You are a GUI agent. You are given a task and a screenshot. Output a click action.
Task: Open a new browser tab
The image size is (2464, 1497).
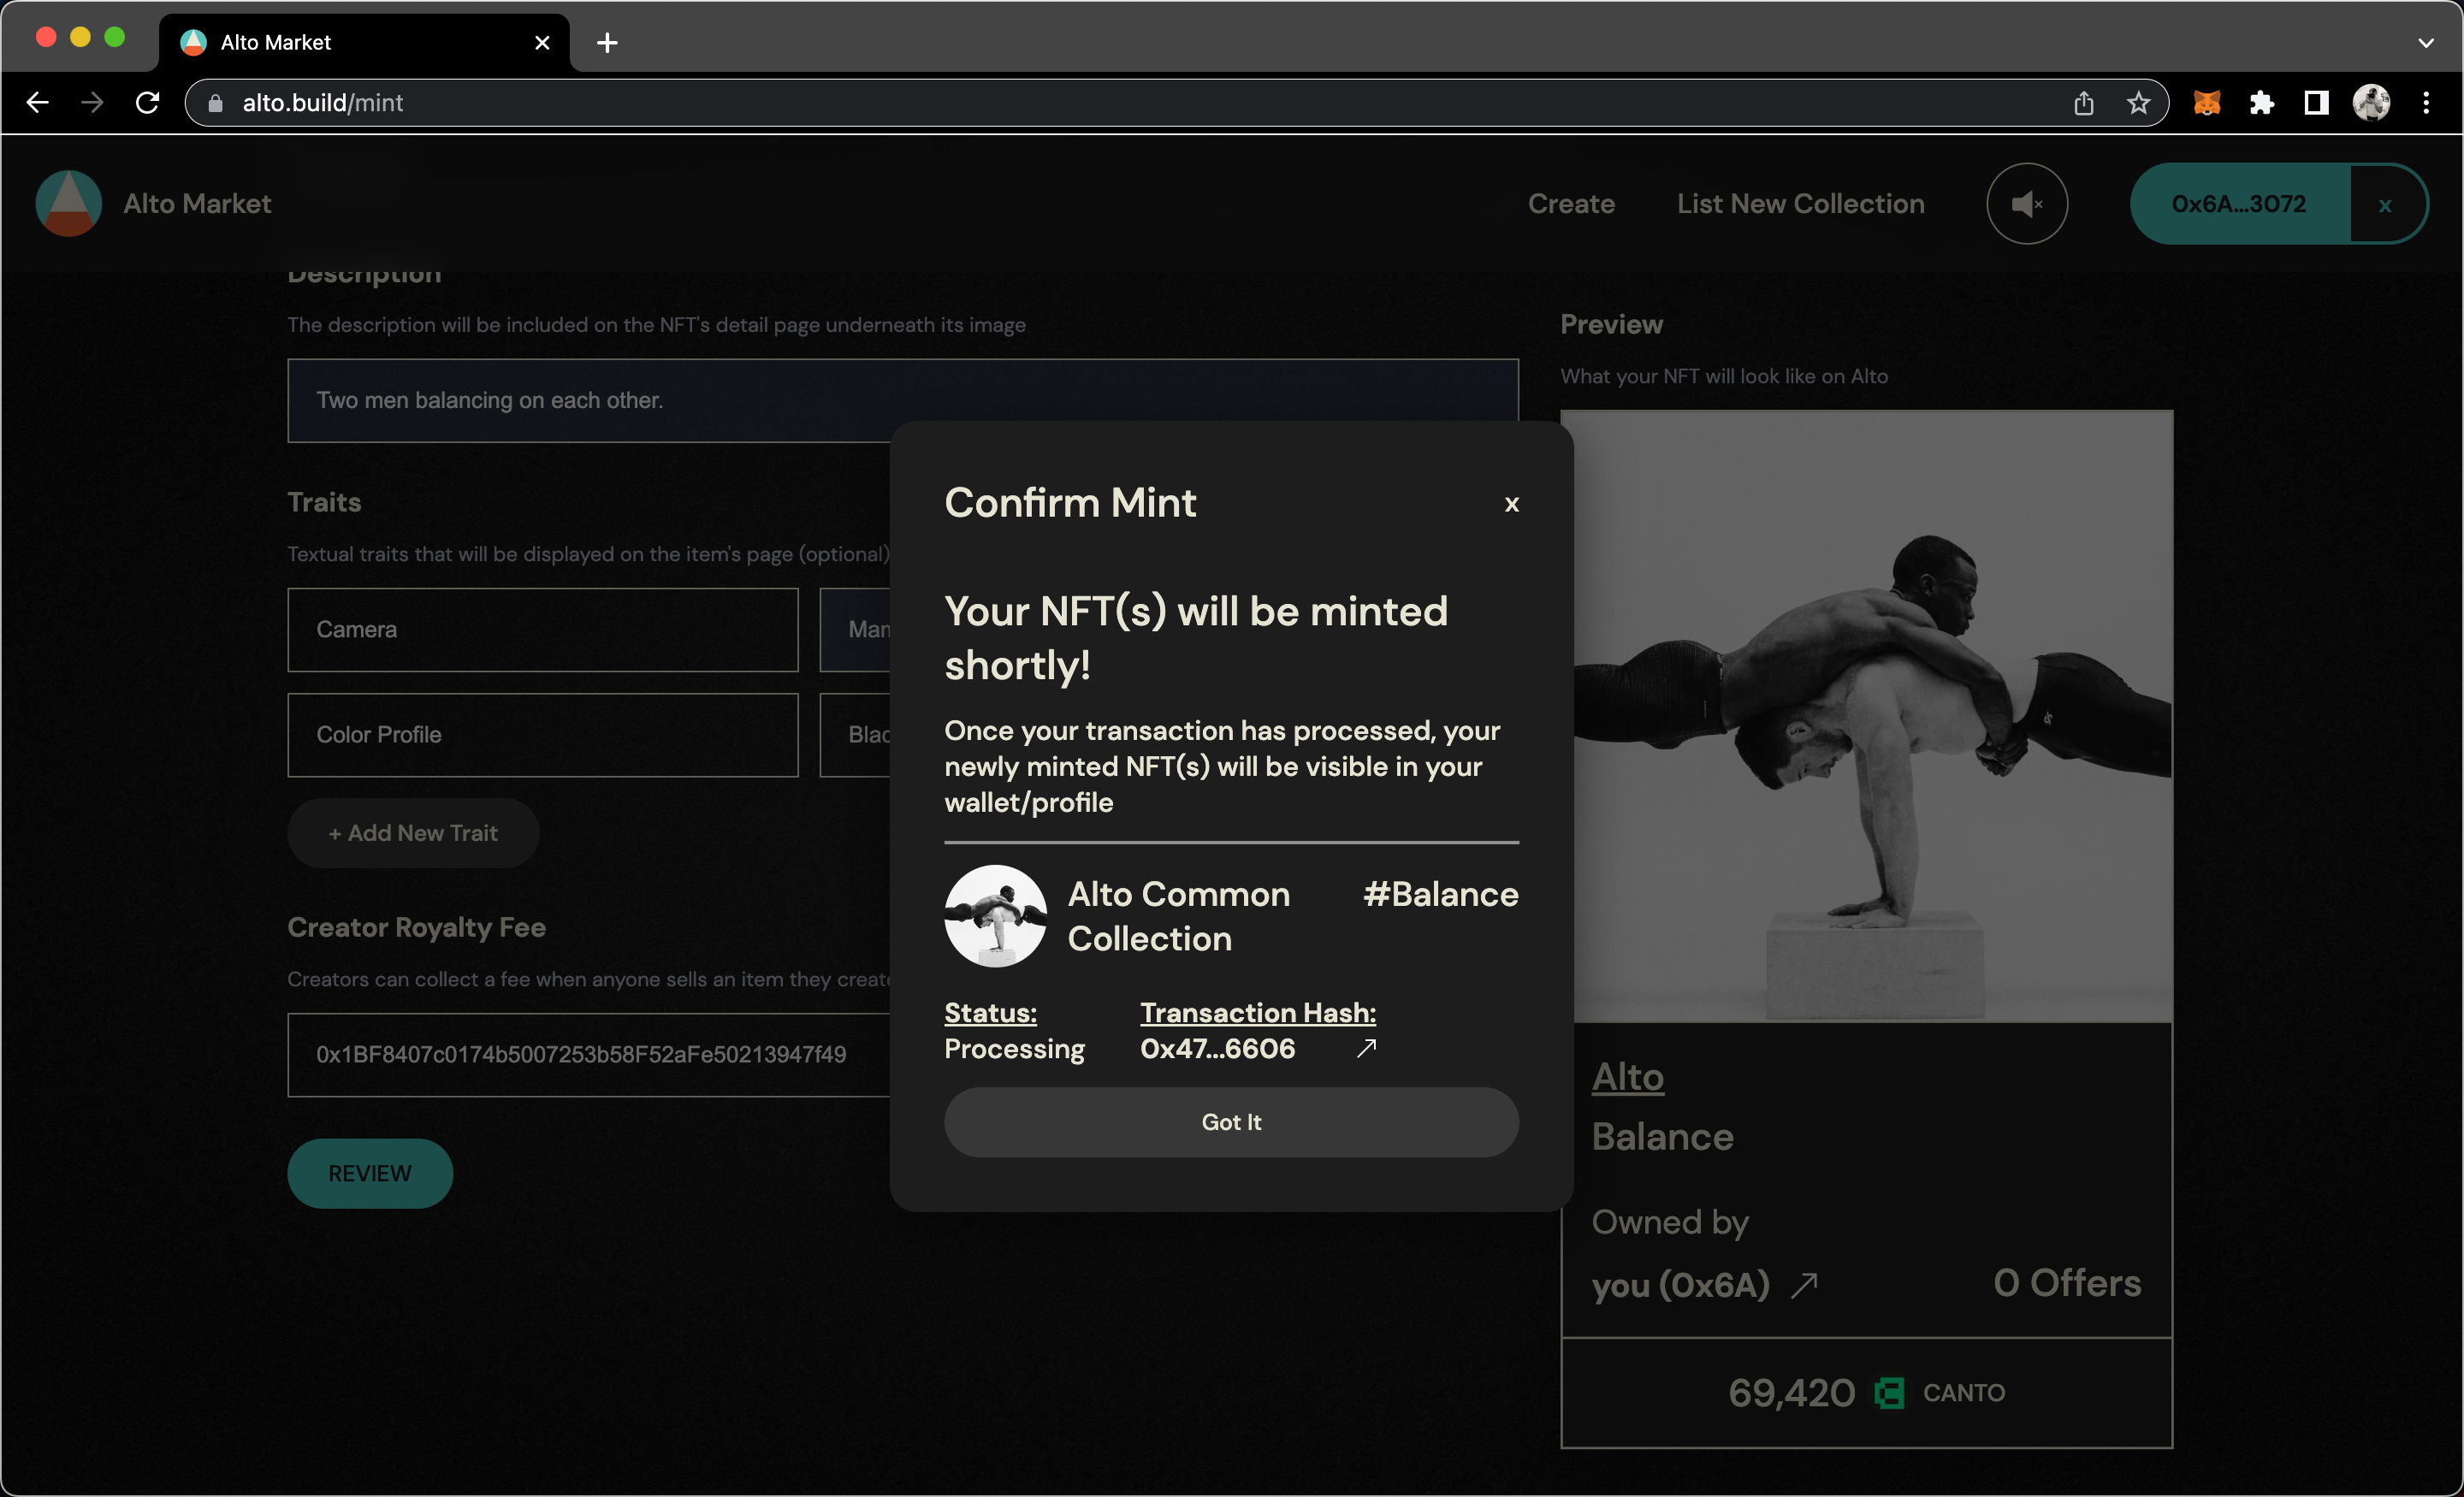coord(607,42)
